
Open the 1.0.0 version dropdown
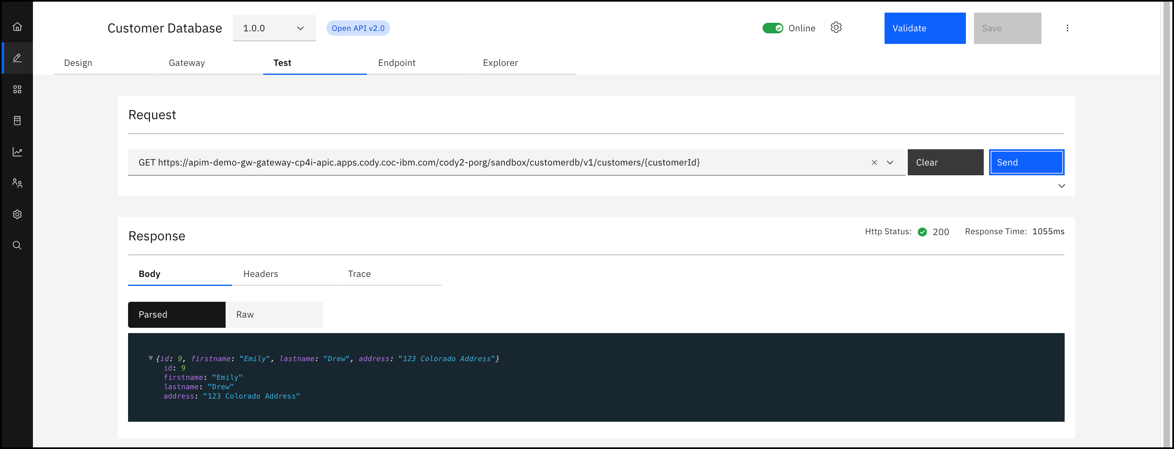tap(274, 28)
